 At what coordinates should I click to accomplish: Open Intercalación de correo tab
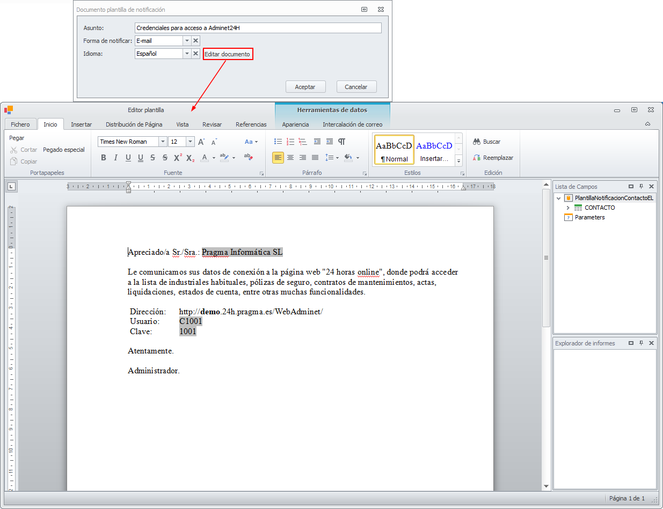(x=353, y=124)
